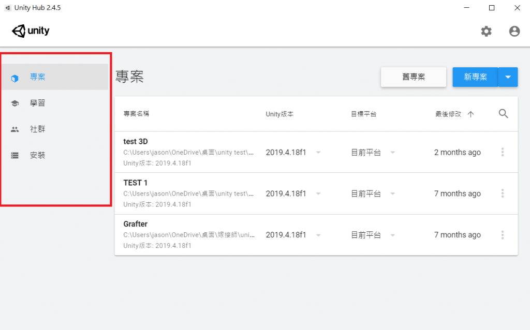The width and height of the screenshot is (530, 330).
Task: Click the 社群 people icon
Action: click(14, 129)
